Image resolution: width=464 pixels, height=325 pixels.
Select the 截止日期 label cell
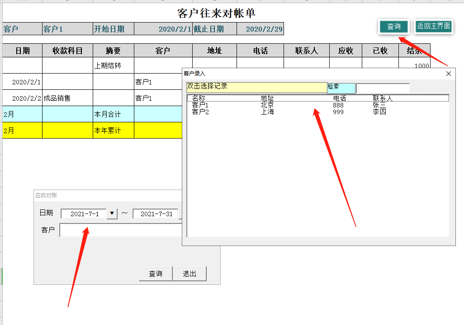[214, 29]
